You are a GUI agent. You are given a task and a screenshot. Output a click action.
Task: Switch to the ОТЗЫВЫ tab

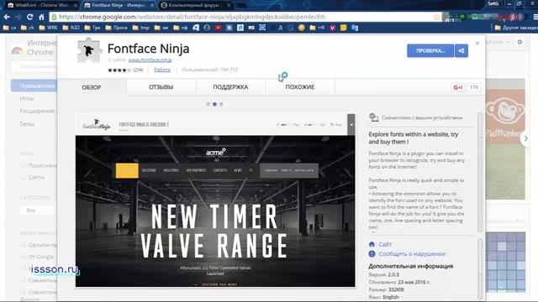point(161,87)
